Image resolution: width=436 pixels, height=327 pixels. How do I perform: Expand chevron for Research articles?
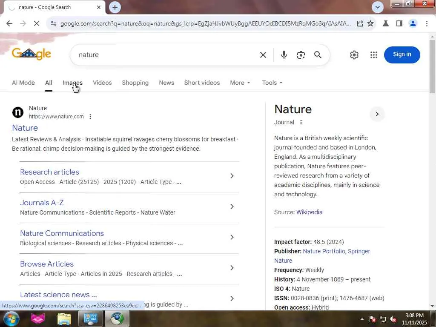tap(232, 176)
